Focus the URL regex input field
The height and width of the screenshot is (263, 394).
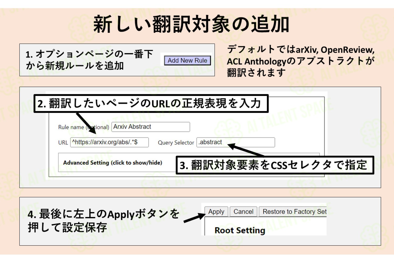pyautogui.click(x=109, y=142)
